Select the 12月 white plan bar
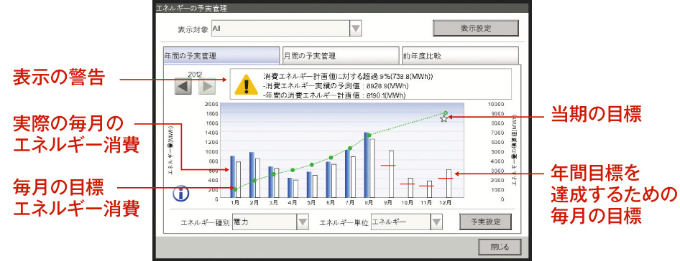Image resolution: width=680 pixels, height=261 pixels. [449, 184]
